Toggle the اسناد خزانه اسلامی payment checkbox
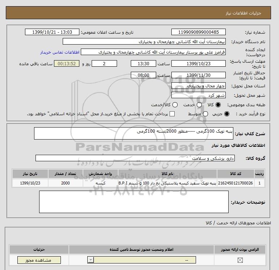 (172, 114)
